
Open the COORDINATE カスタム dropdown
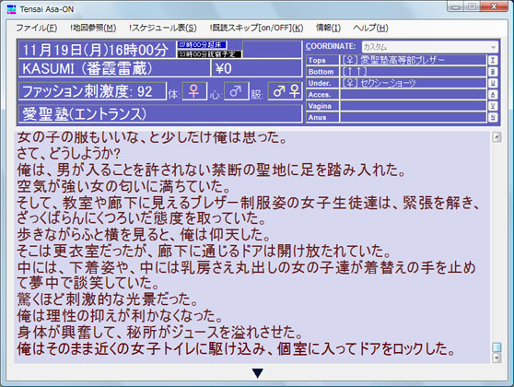430,47
